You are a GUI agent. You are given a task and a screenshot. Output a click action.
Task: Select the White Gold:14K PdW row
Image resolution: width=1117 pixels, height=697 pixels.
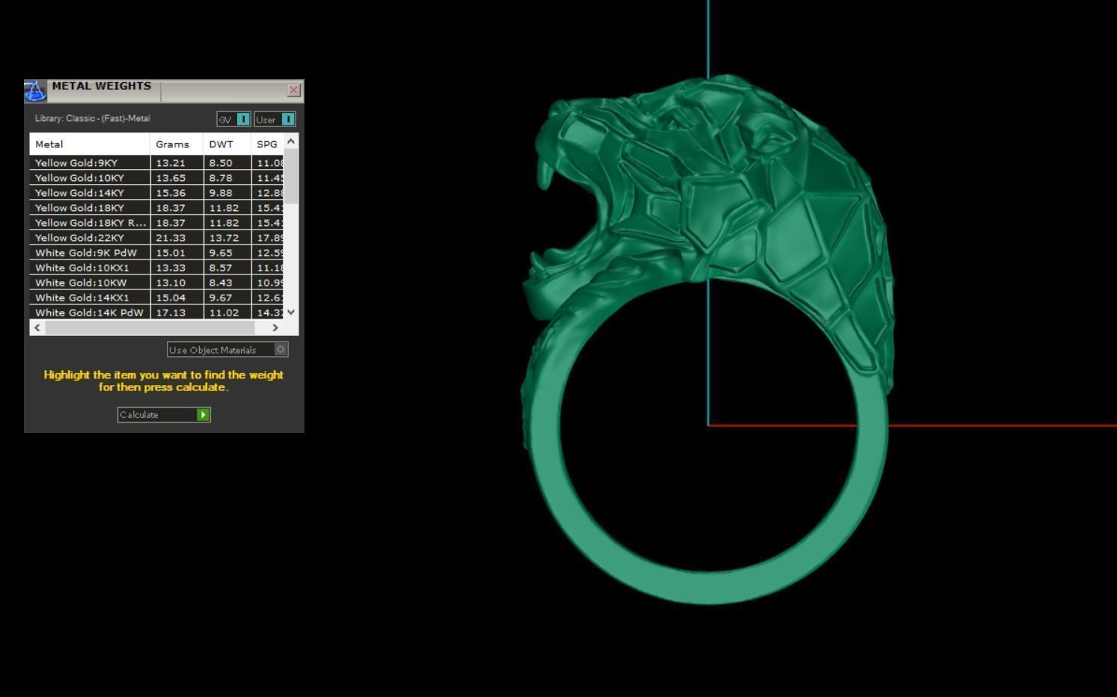[156, 312]
